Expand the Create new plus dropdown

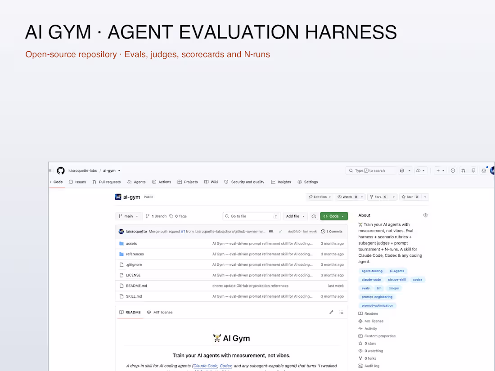coord(441,171)
